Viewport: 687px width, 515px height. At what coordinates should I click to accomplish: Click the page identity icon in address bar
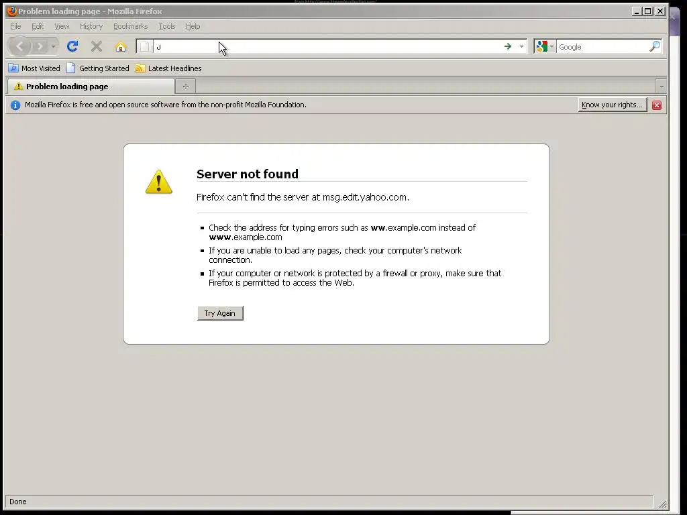(145, 46)
